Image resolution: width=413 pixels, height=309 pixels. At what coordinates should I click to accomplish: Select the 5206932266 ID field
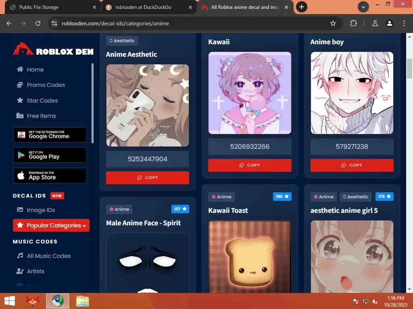click(250, 146)
